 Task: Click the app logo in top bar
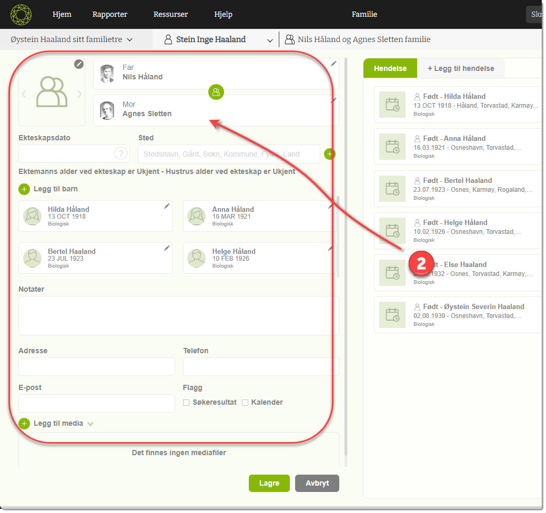[x=21, y=14]
